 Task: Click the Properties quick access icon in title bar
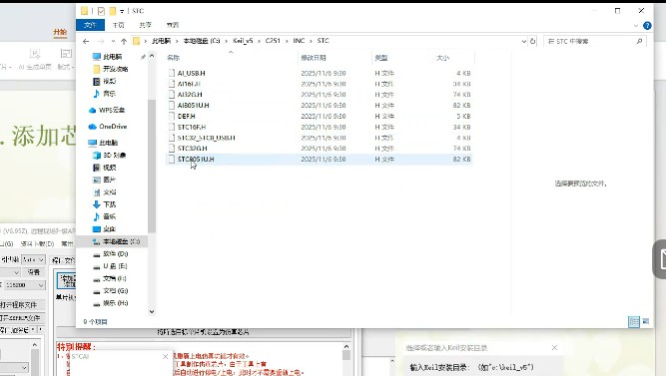101,11
